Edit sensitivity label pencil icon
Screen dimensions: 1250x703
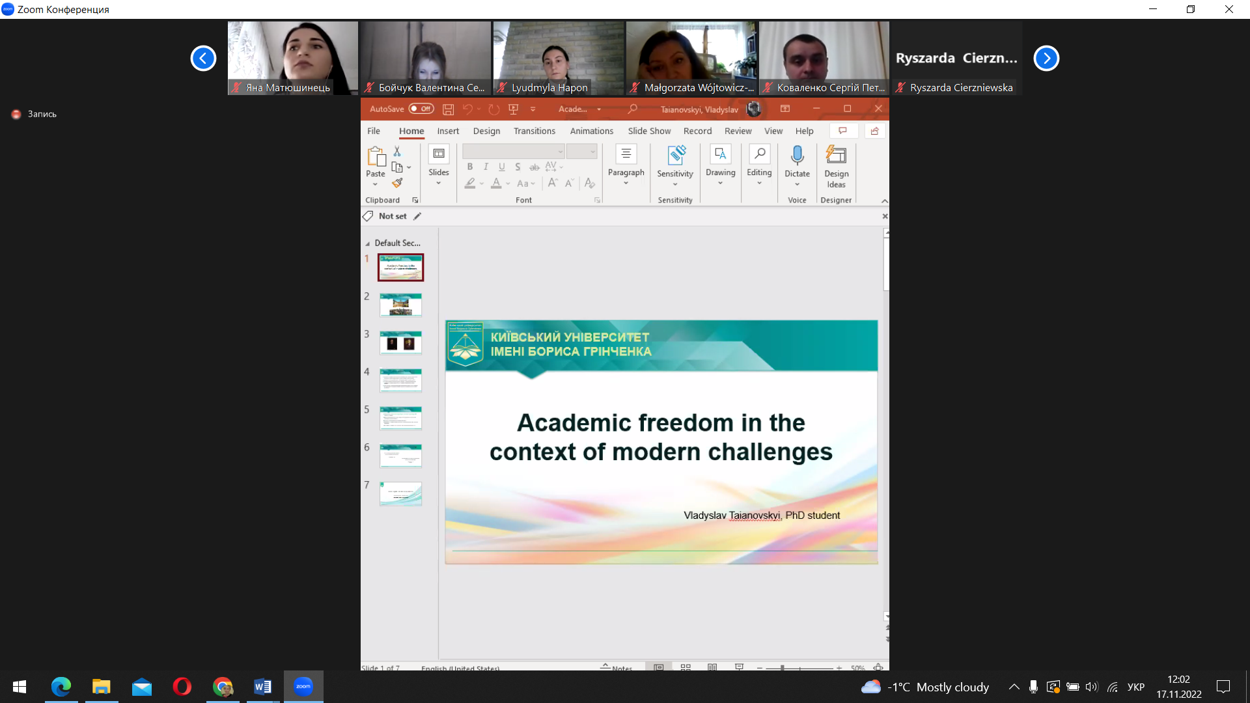coord(417,216)
